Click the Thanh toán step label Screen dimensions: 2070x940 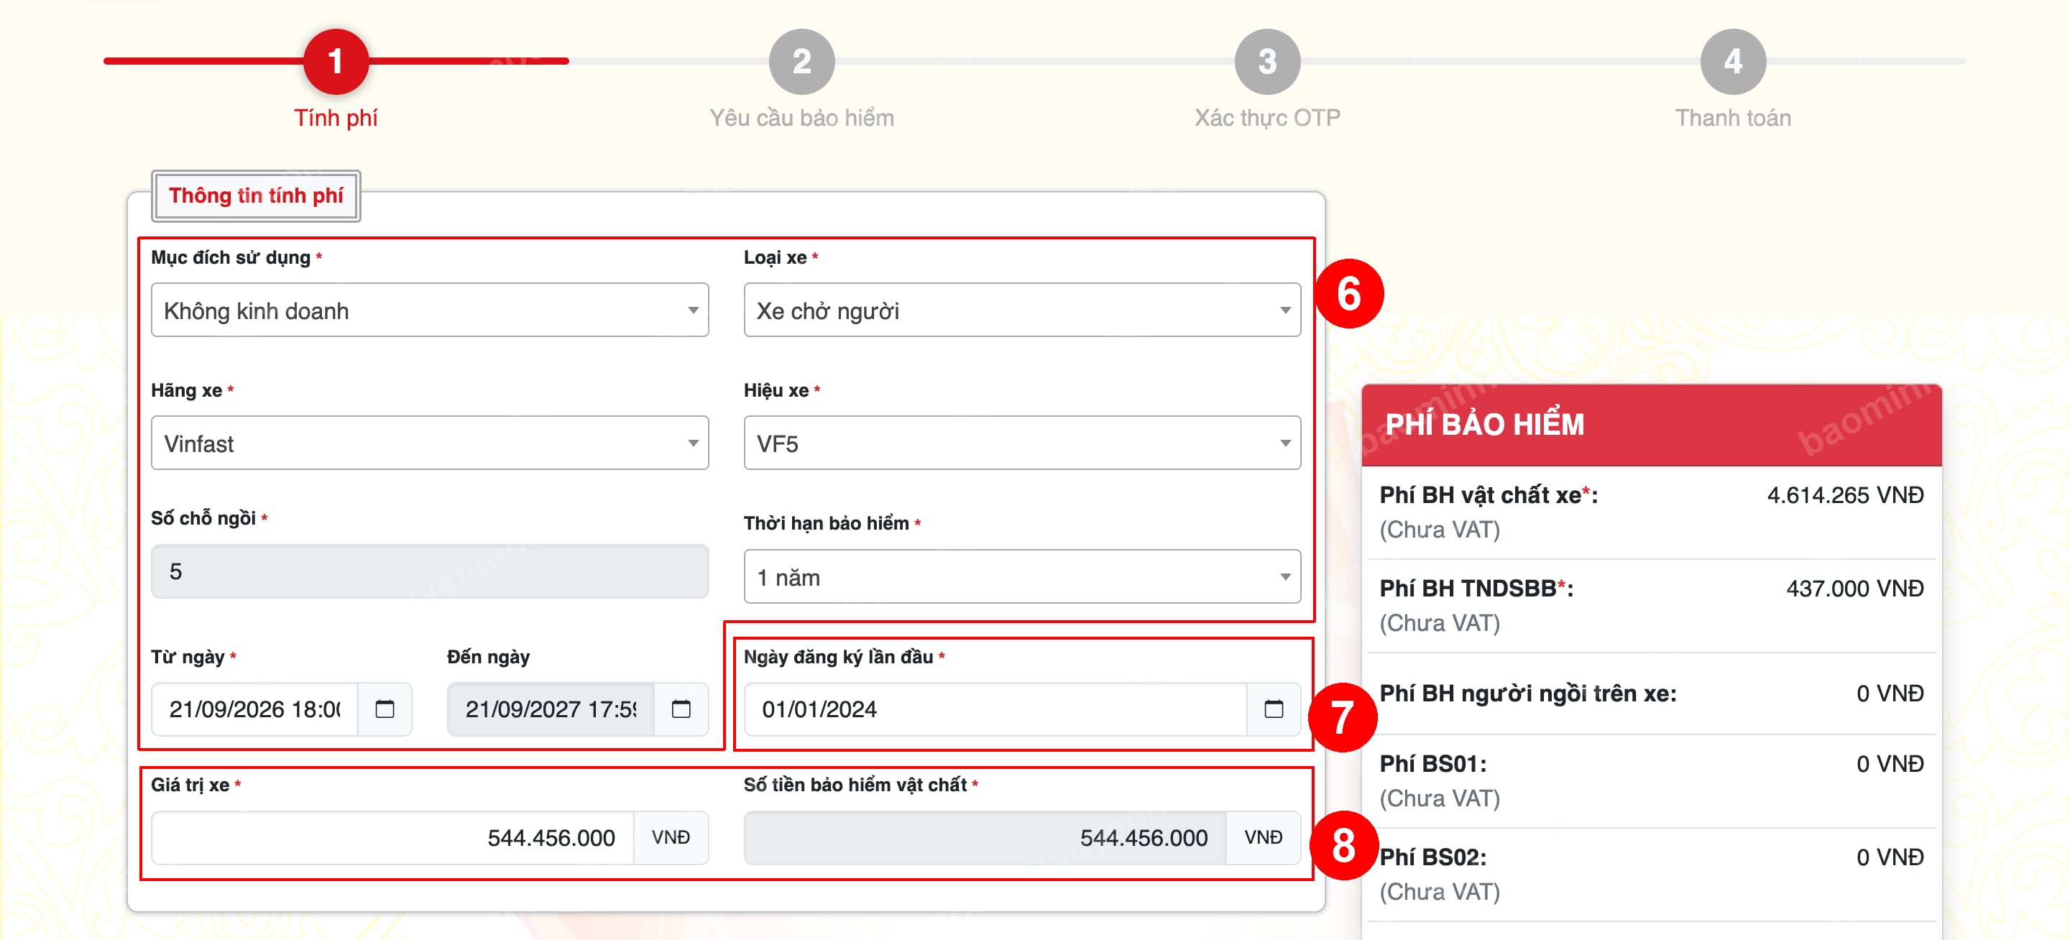(x=1732, y=118)
